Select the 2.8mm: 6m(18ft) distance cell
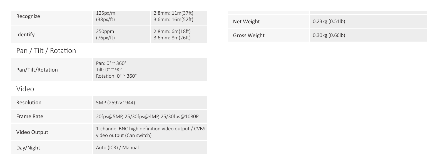This screenshot has width=438, height=165. click(x=172, y=31)
